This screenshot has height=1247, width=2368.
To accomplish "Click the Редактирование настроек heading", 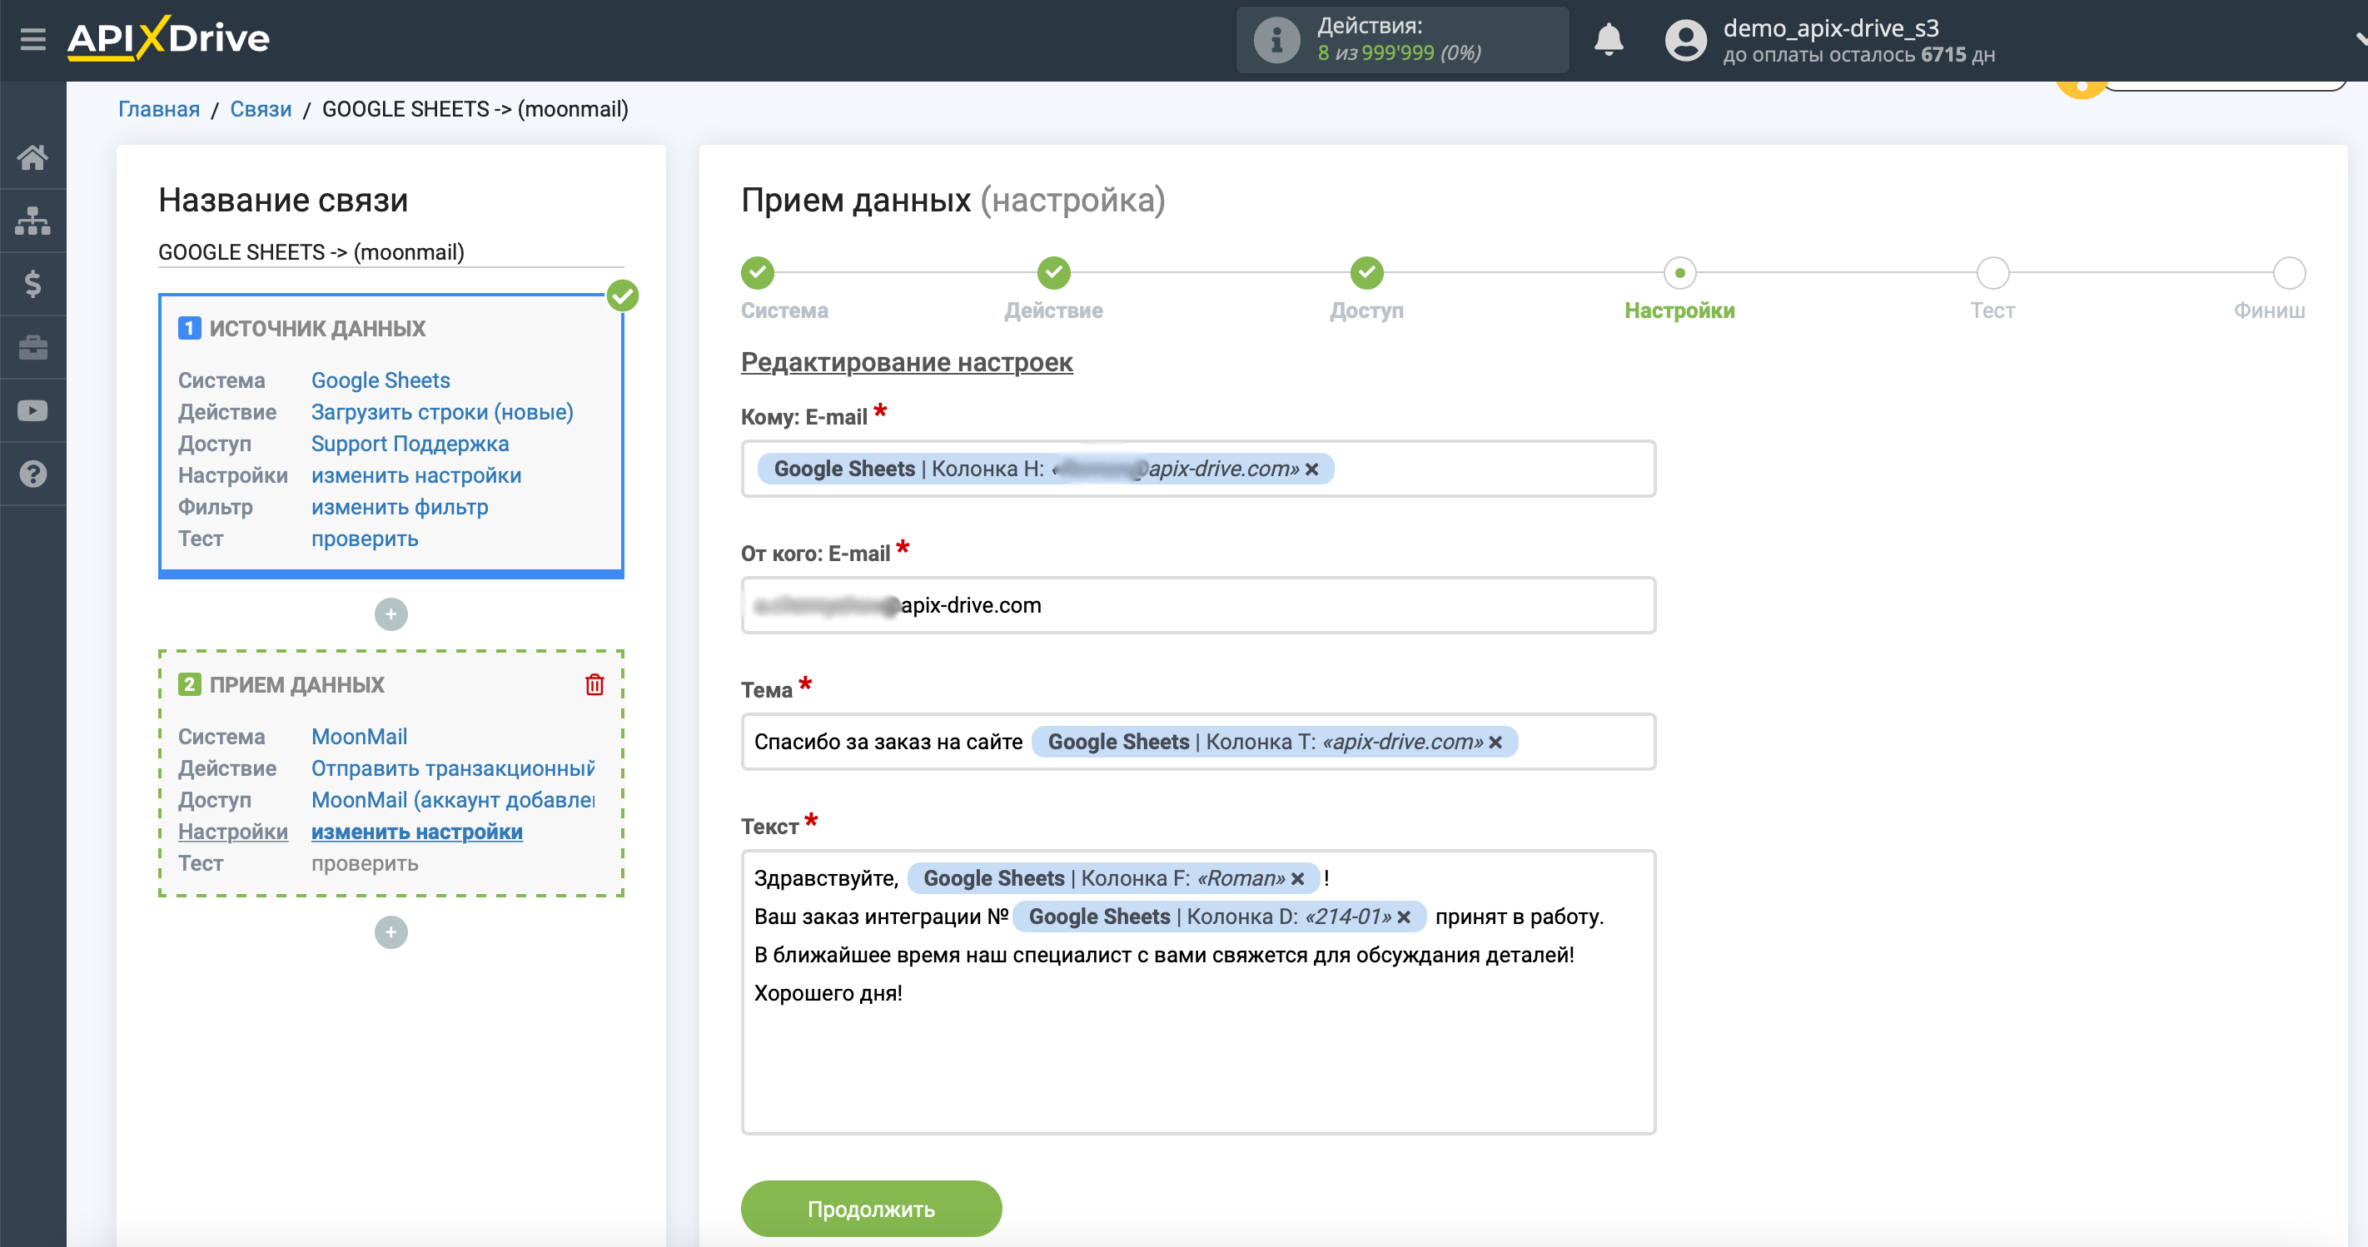I will pyautogui.click(x=907, y=362).
